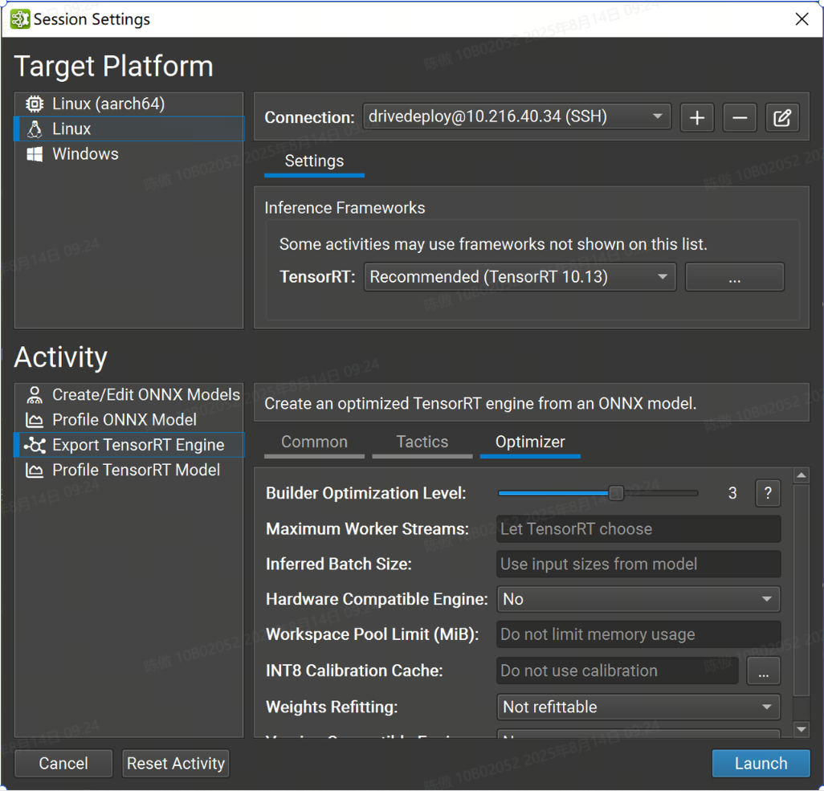The height and width of the screenshot is (791, 824).
Task: Open the TensorRT version dropdown
Action: click(x=520, y=276)
